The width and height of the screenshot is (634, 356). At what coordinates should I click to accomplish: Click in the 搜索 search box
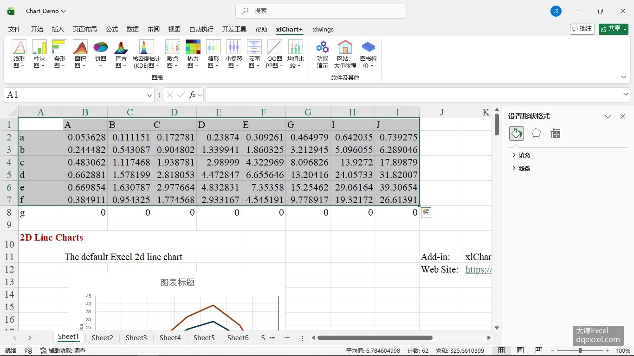(321, 11)
